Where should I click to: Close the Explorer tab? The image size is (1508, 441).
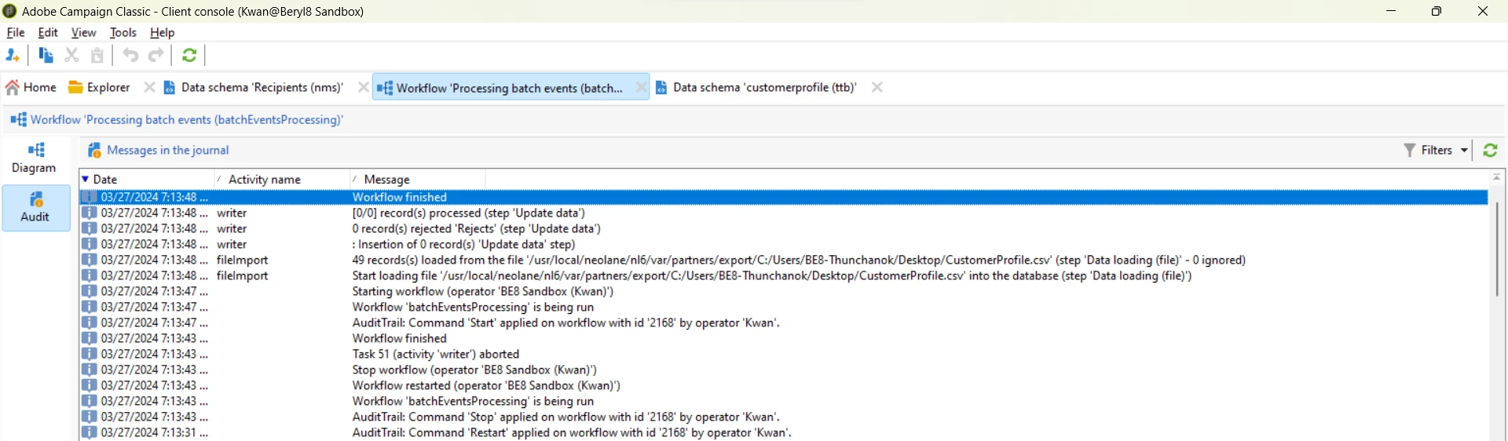click(x=149, y=88)
